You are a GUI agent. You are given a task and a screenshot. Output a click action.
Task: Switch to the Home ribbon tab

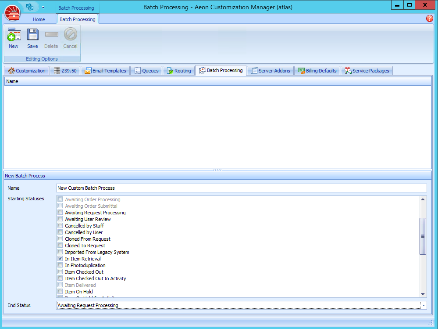coord(39,19)
